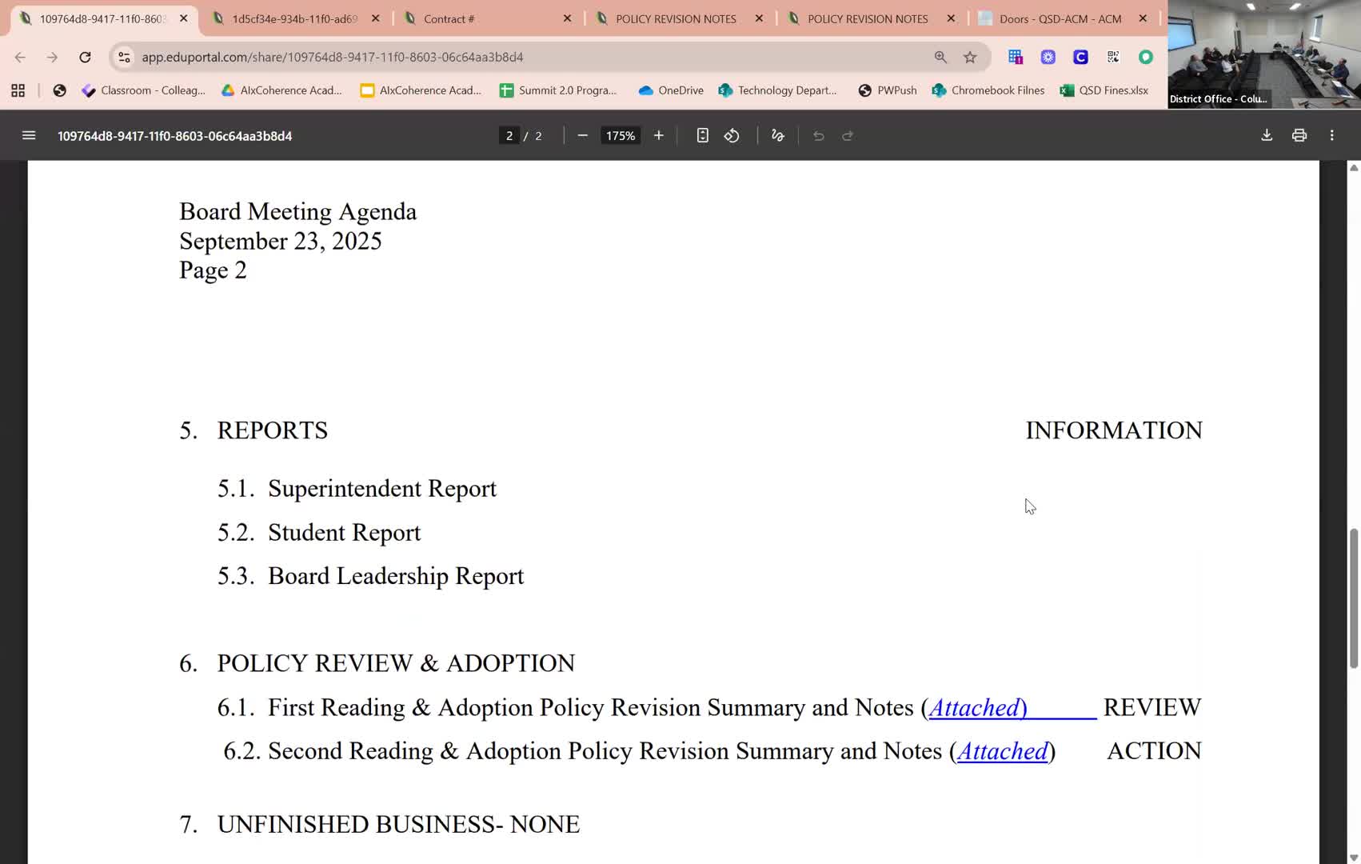Click the 175% zoom level field
The image size is (1361, 864).
(620, 136)
